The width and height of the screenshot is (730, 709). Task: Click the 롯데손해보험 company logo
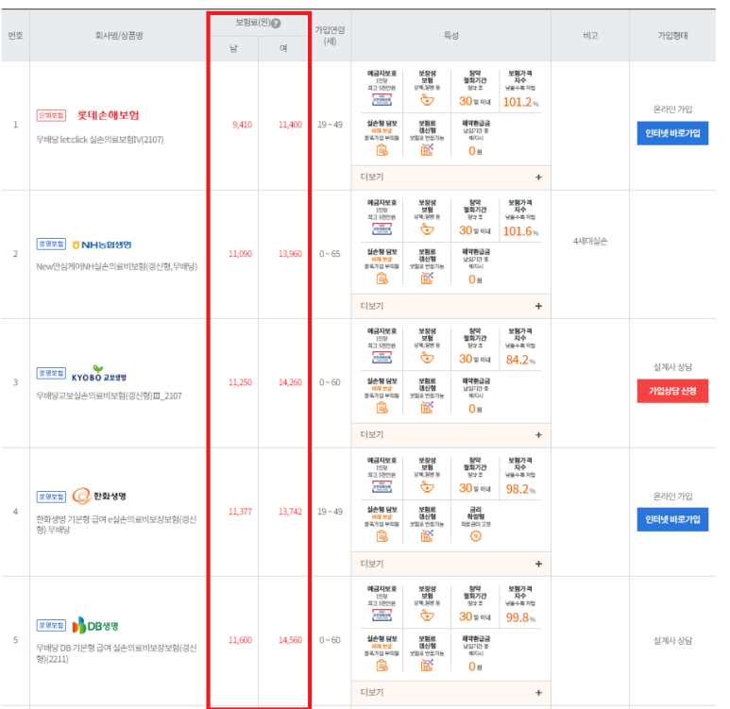click(x=108, y=115)
